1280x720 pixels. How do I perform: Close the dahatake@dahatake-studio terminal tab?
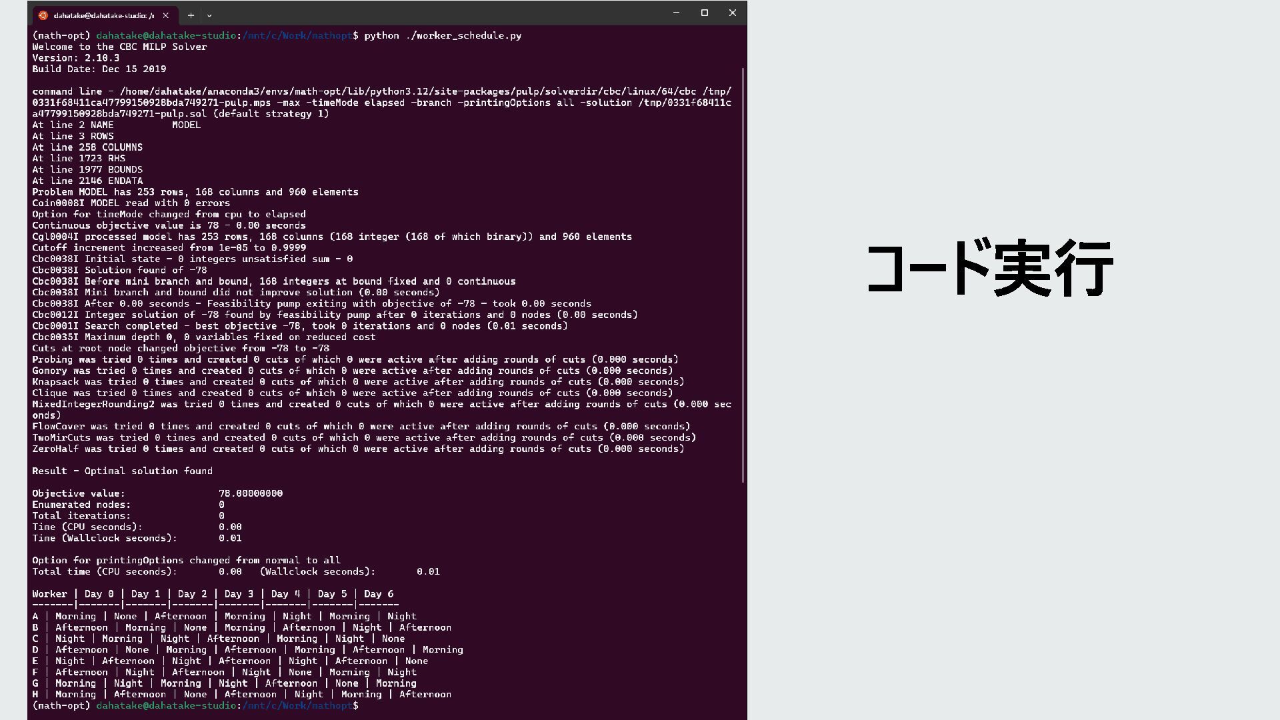tap(166, 15)
